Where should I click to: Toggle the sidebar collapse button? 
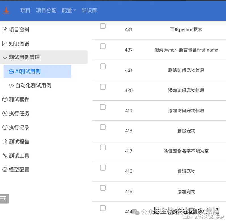4,199
